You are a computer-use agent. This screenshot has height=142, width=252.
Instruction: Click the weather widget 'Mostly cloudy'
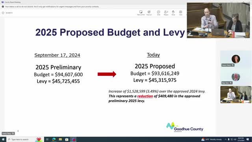pyautogui.click(x=211, y=139)
